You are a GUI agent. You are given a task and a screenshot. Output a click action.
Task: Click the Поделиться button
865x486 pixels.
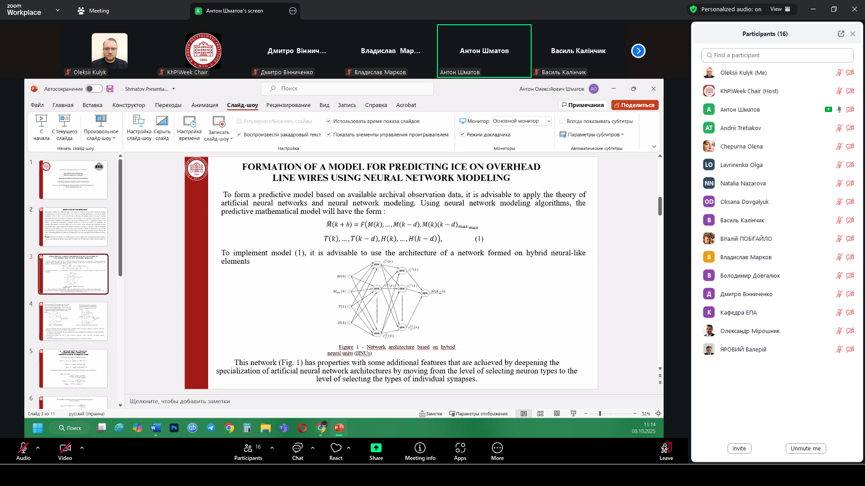pos(635,105)
